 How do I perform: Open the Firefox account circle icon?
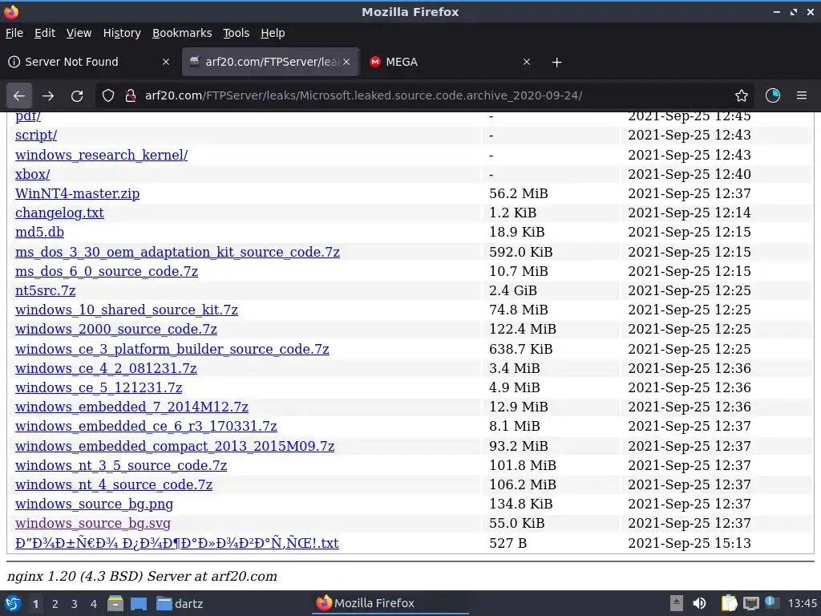(x=773, y=96)
